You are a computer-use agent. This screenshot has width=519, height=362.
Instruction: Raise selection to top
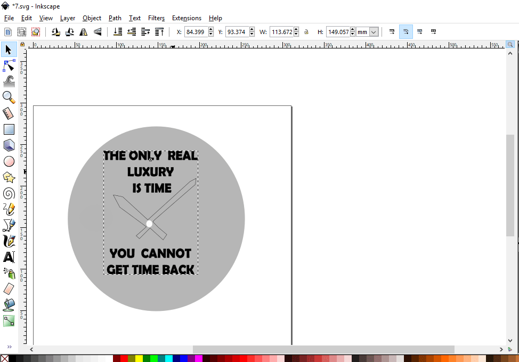pyautogui.click(x=159, y=32)
